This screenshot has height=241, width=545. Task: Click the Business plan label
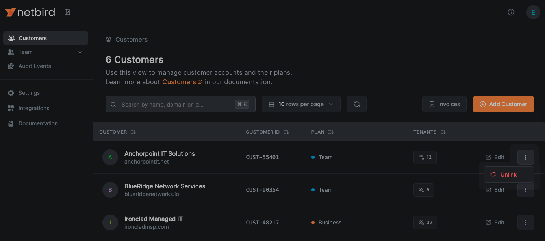tap(330, 223)
